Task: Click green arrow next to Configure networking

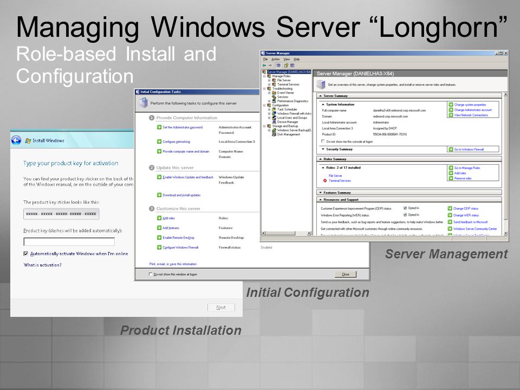Action: click(159, 141)
